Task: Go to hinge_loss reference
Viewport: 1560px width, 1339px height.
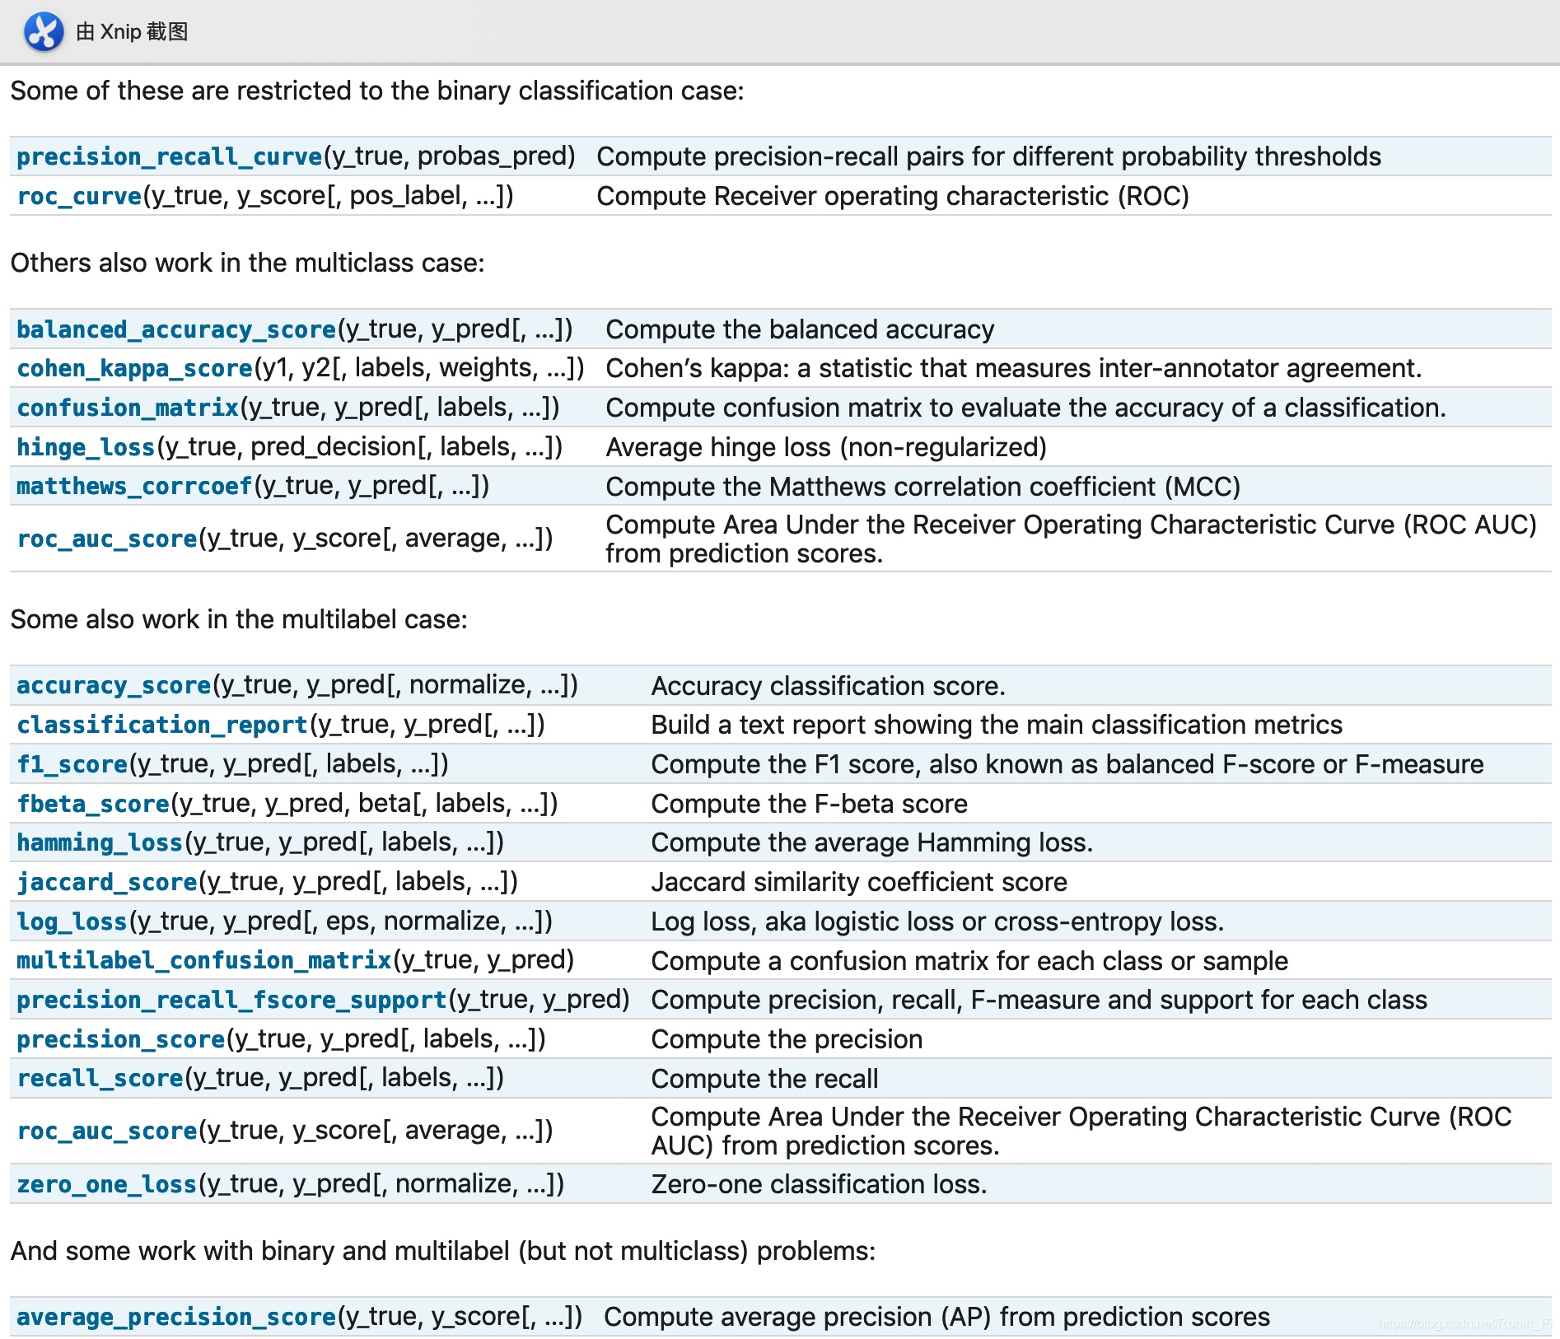Action: 86,447
